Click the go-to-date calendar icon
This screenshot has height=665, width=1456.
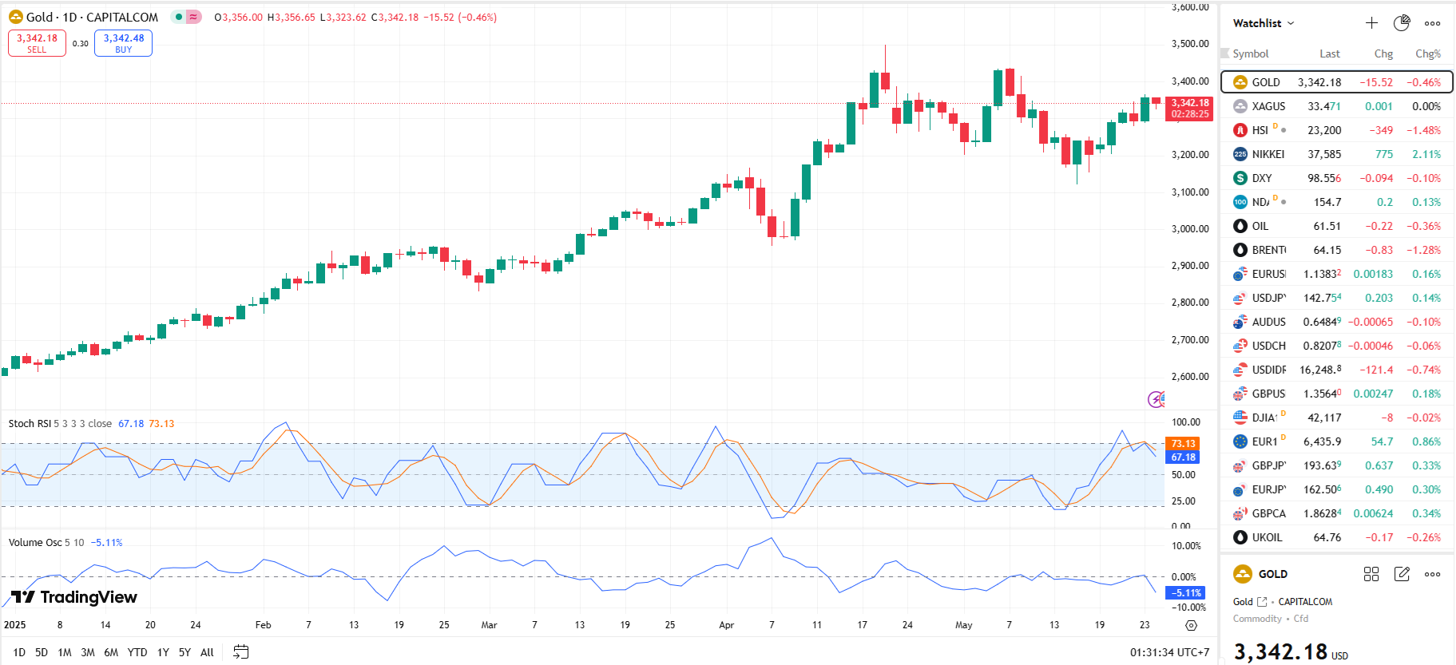[240, 652]
